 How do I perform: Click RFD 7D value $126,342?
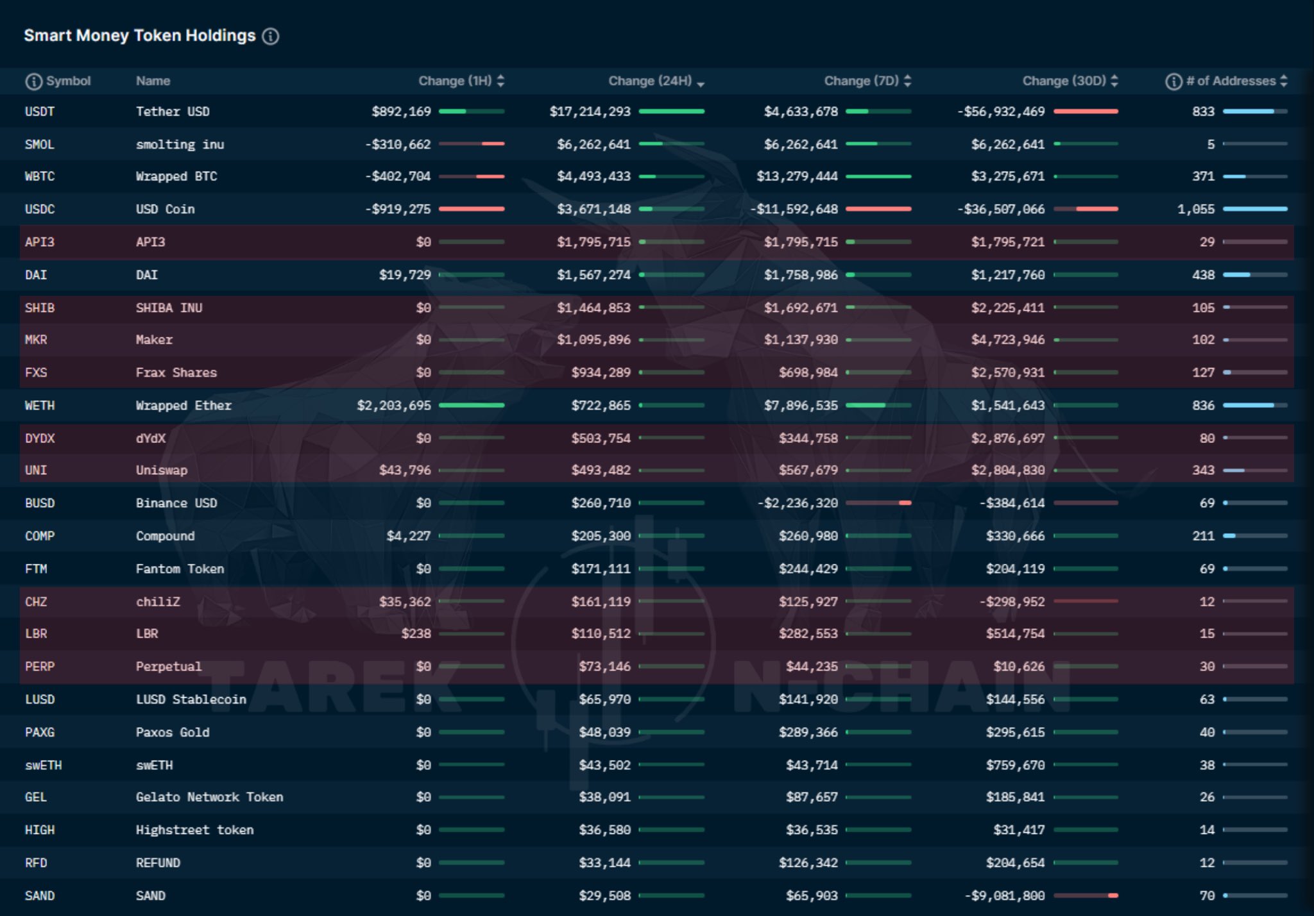(x=808, y=863)
